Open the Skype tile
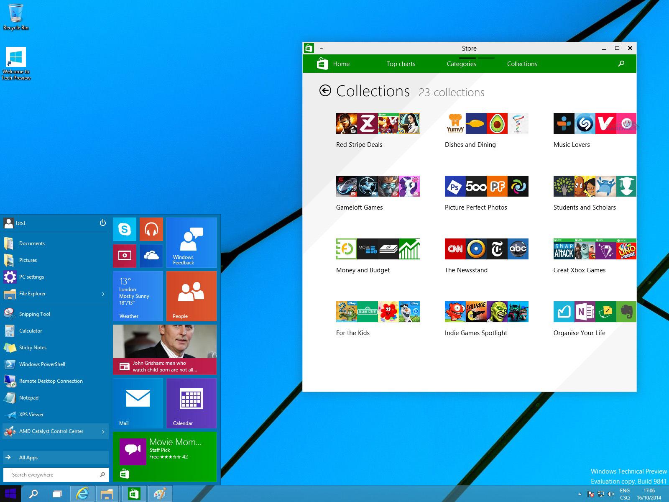Screen dimensions: 669x502 point(125,229)
